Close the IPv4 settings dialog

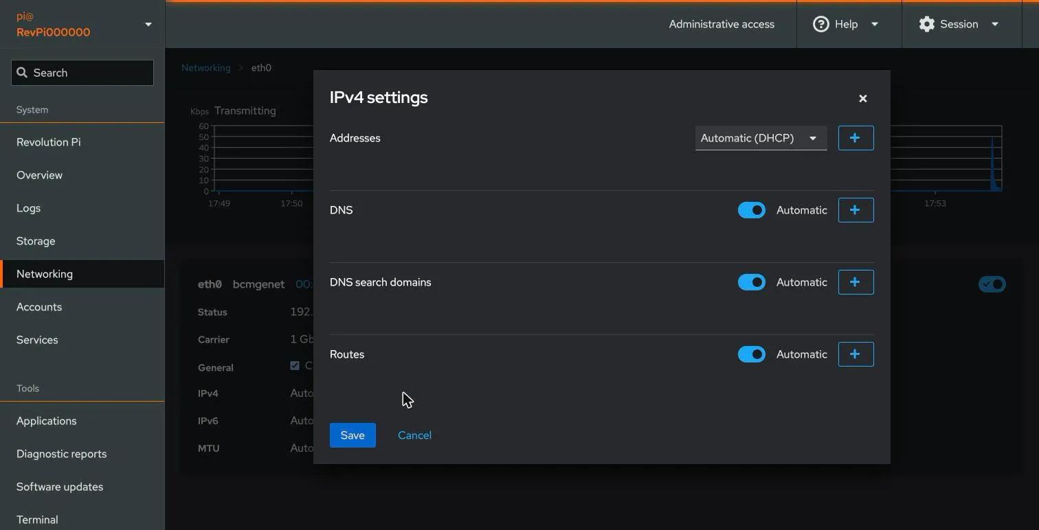click(x=863, y=99)
